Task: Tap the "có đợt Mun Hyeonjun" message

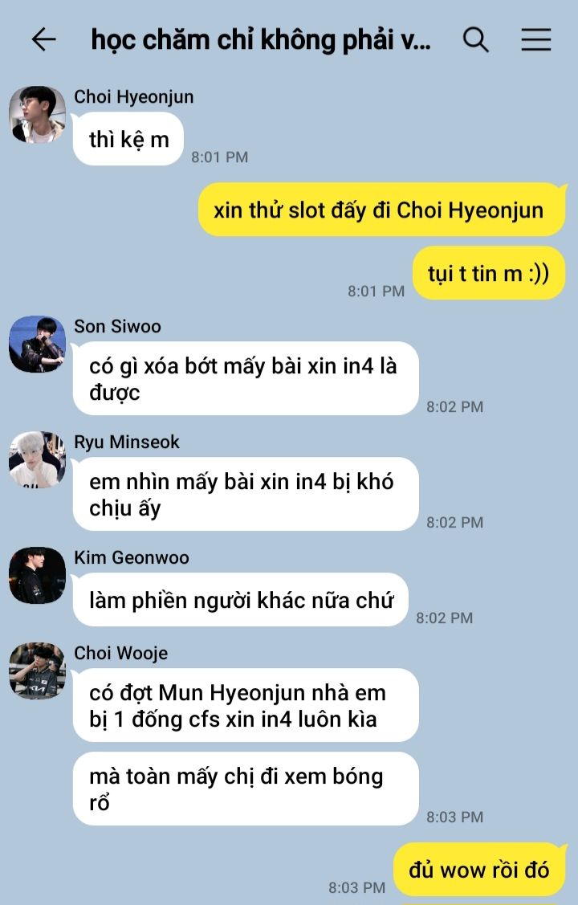Action: tap(245, 705)
